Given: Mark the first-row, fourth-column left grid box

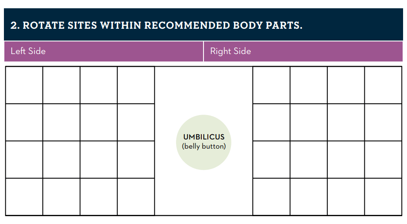Looking at the screenshot, I should tap(136, 85).
